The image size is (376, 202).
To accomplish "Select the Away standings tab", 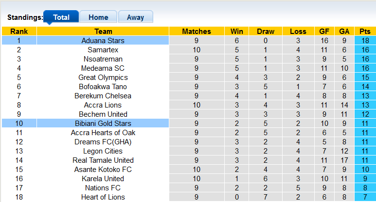I will click(135, 17).
